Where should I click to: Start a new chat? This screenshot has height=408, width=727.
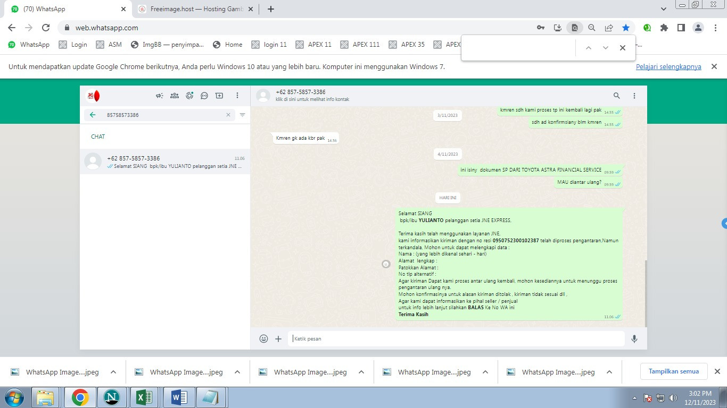click(219, 96)
